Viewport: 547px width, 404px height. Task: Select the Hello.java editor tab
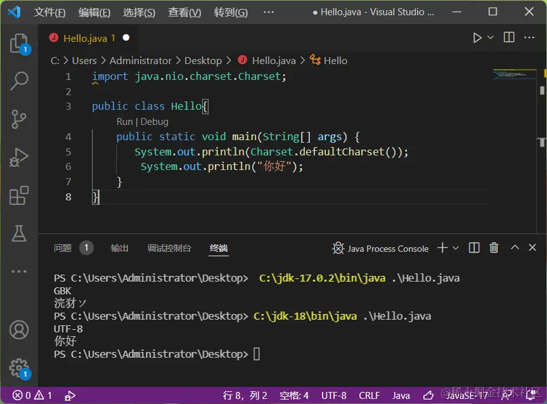tap(89, 38)
